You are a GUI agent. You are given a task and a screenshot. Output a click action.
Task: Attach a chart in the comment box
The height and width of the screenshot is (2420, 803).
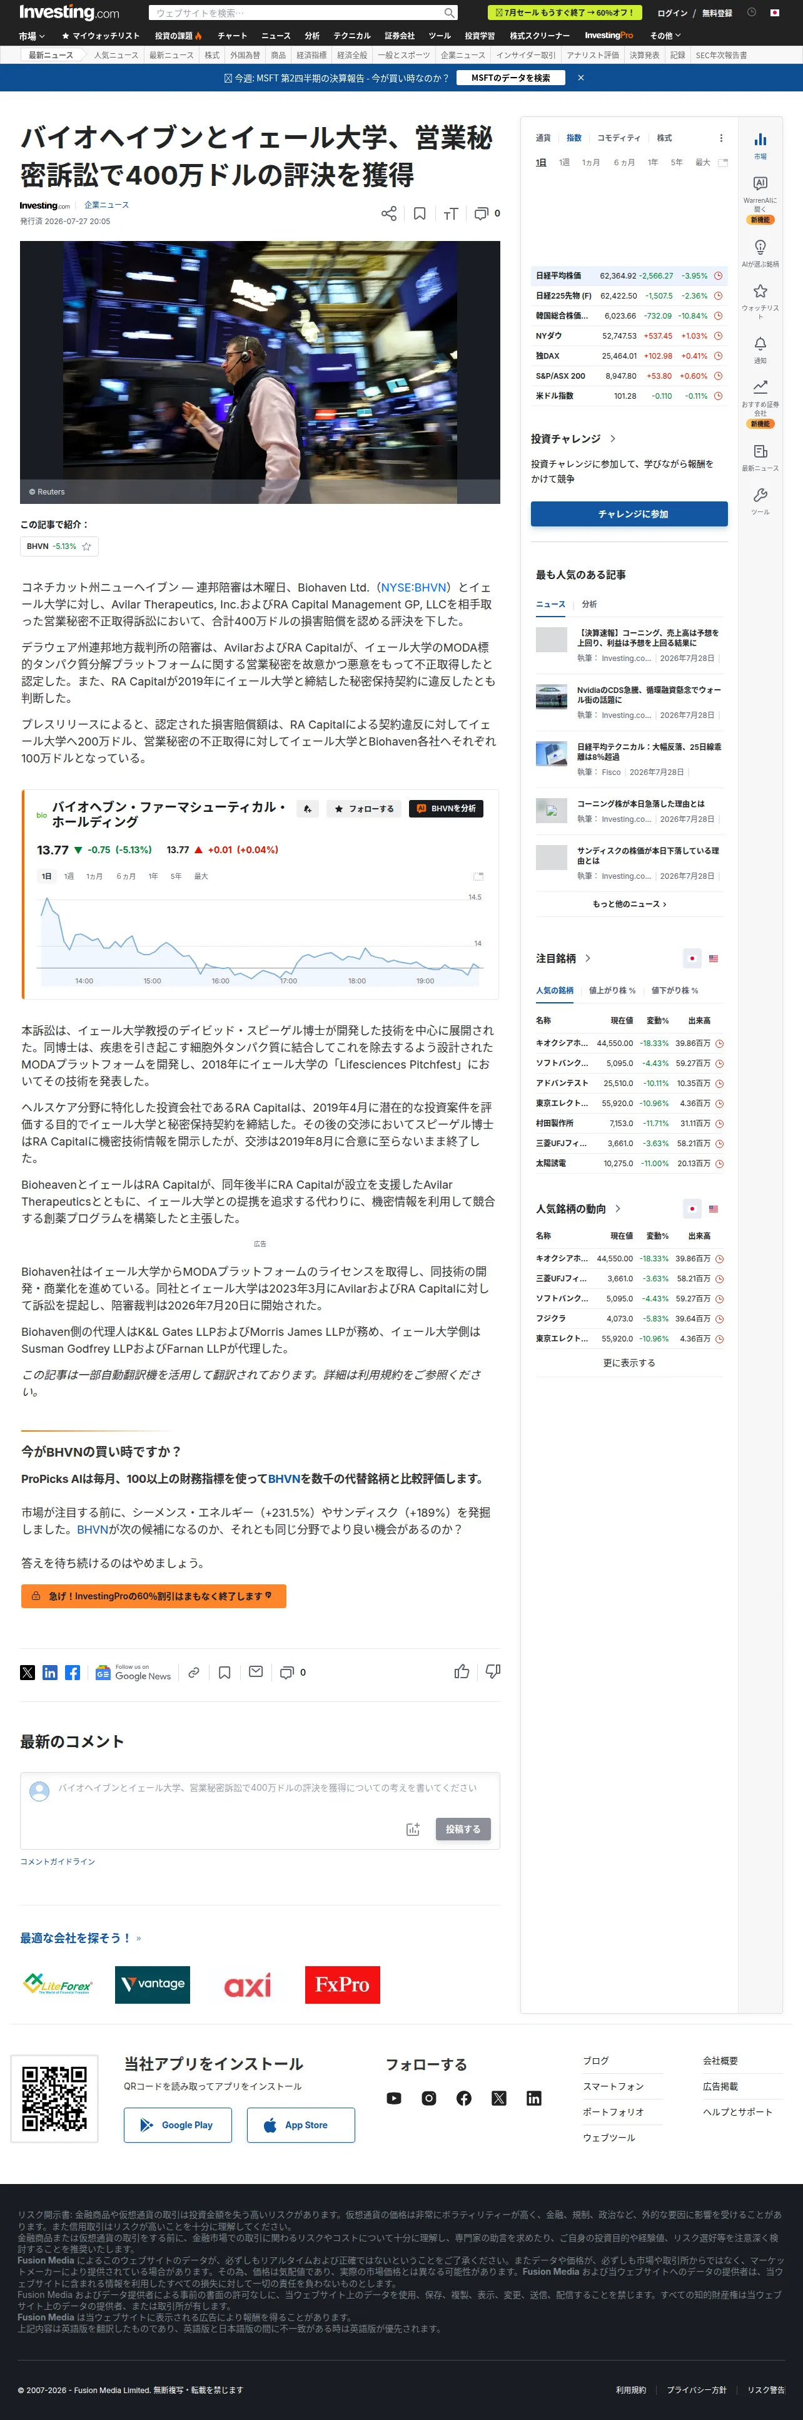(x=413, y=1829)
